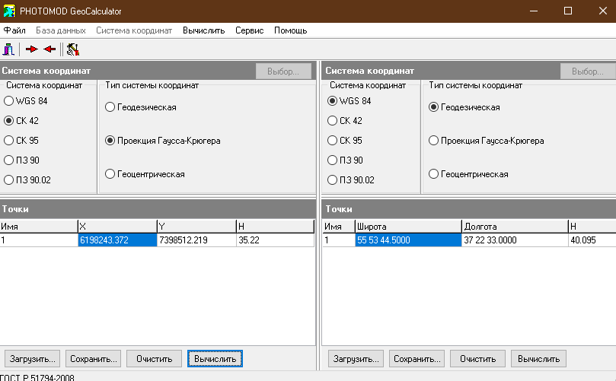616x381 pixels.
Task: Click the PHOTOMOD GeoCalculator title bar icon
Action: click(x=9, y=11)
